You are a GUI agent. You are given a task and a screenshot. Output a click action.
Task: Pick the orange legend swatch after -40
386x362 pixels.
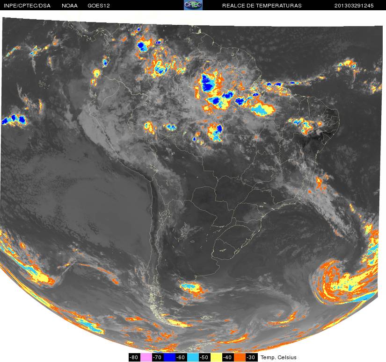point(240,357)
